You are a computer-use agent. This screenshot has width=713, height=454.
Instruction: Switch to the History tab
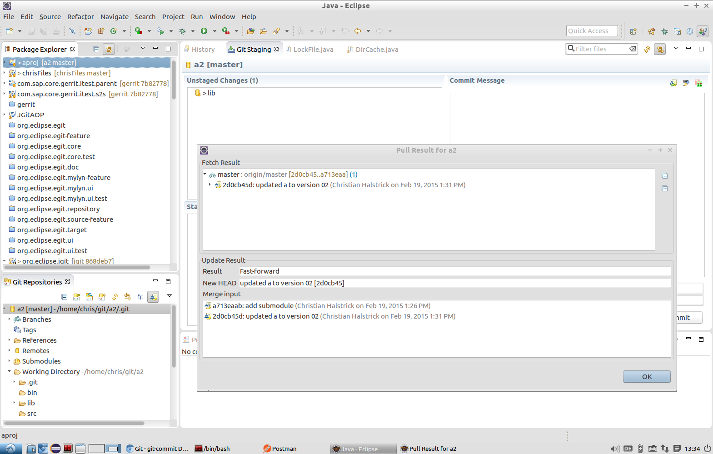pos(199,50)
